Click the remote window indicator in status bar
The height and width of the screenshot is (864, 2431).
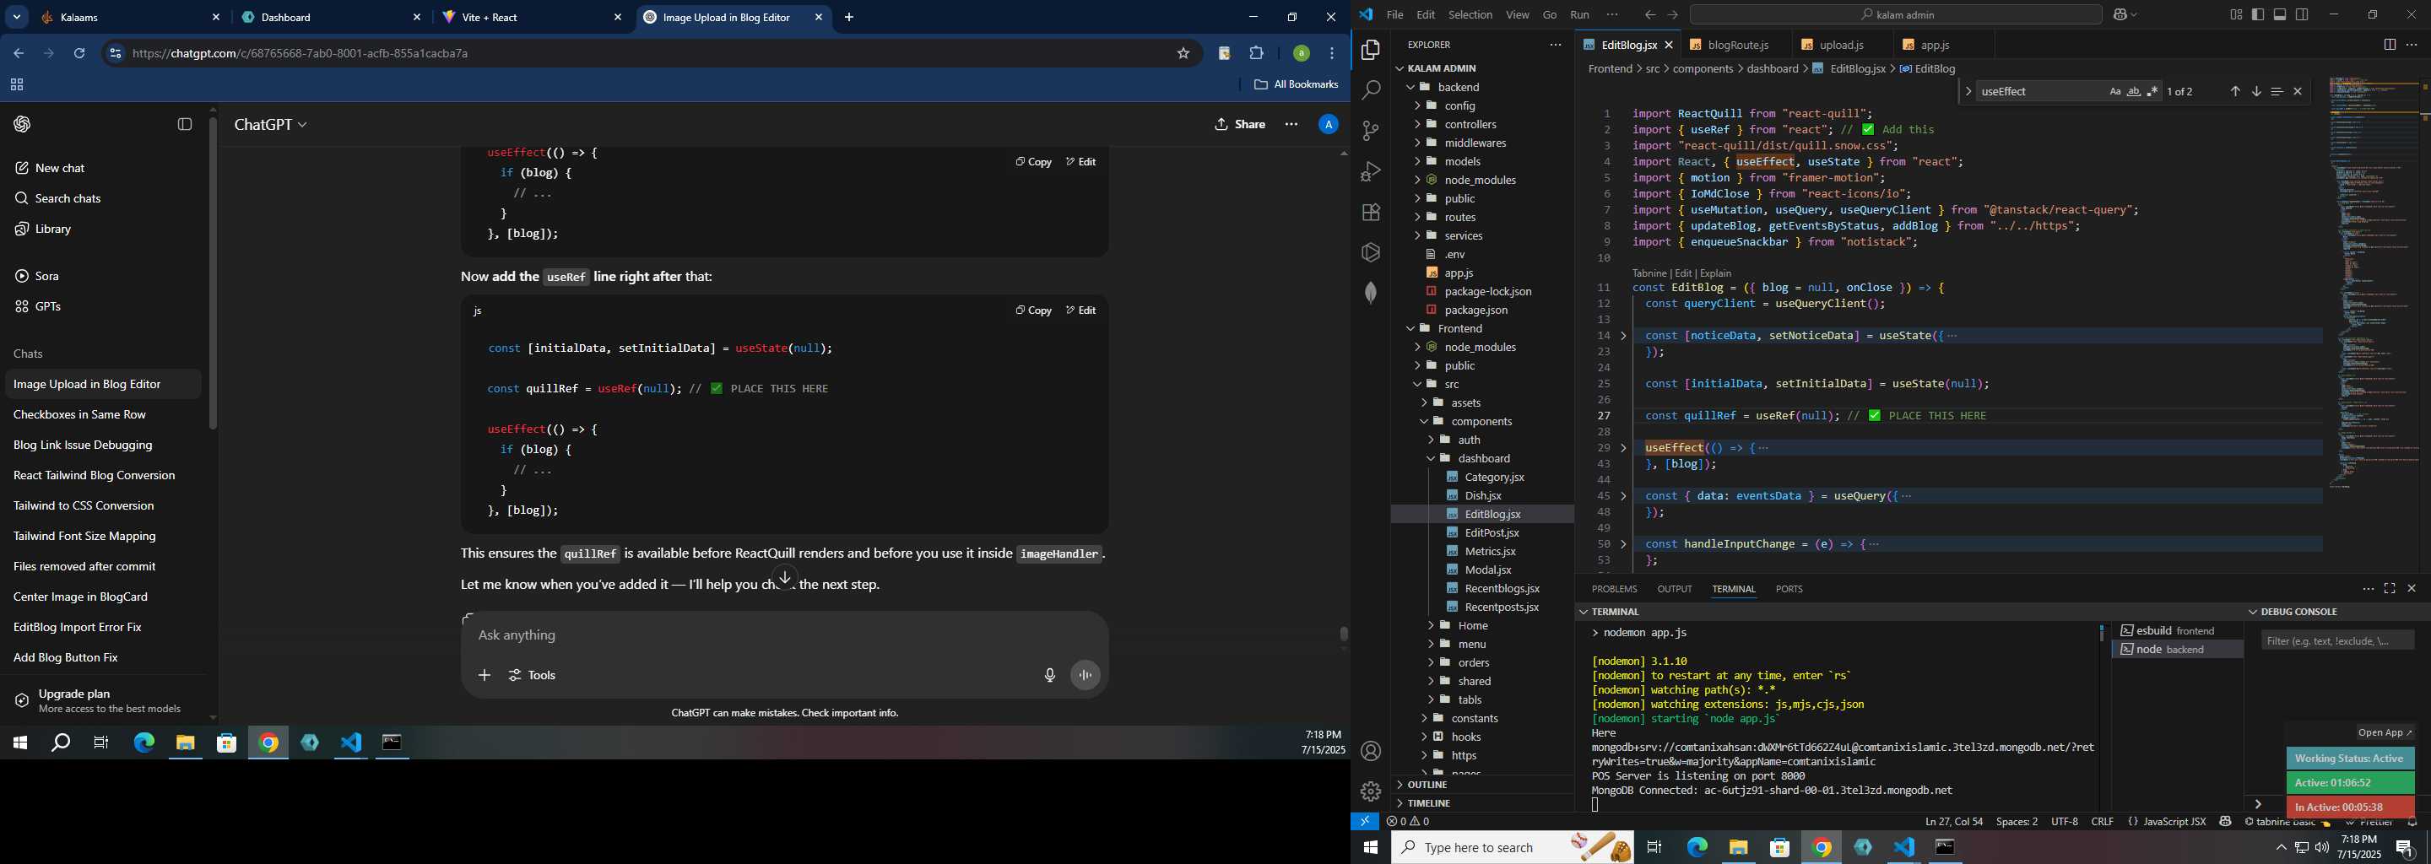1365,822
